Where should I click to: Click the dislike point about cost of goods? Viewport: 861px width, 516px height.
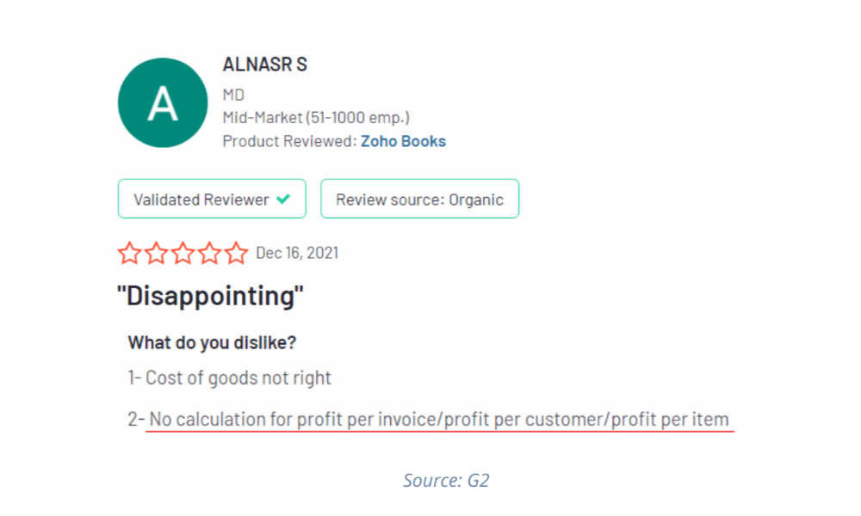click(x=230, y=378)
